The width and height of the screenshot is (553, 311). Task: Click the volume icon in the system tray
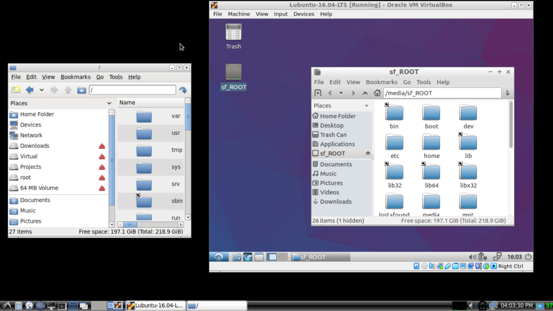point(472,305)
